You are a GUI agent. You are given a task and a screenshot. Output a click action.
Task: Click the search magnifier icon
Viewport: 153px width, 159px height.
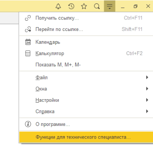(x=97, y=6)
